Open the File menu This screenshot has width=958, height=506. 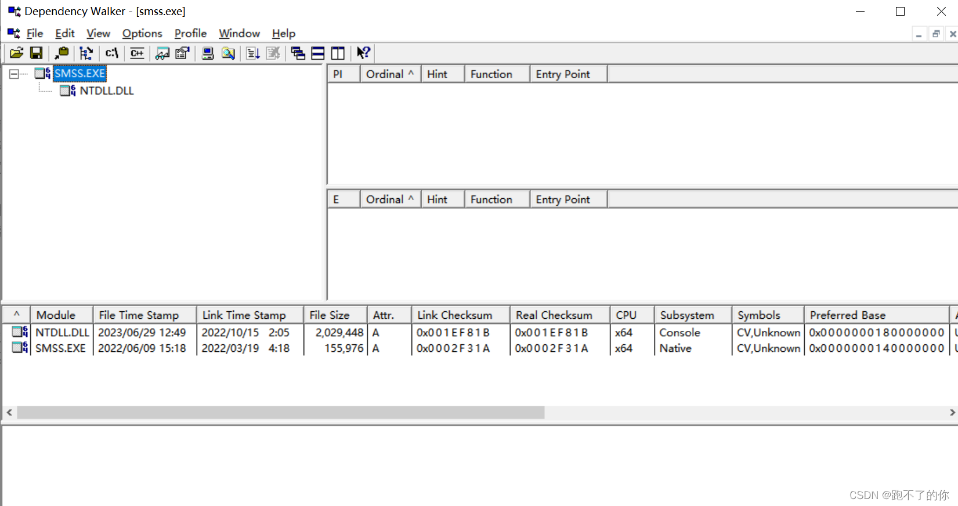pos(35,33)
